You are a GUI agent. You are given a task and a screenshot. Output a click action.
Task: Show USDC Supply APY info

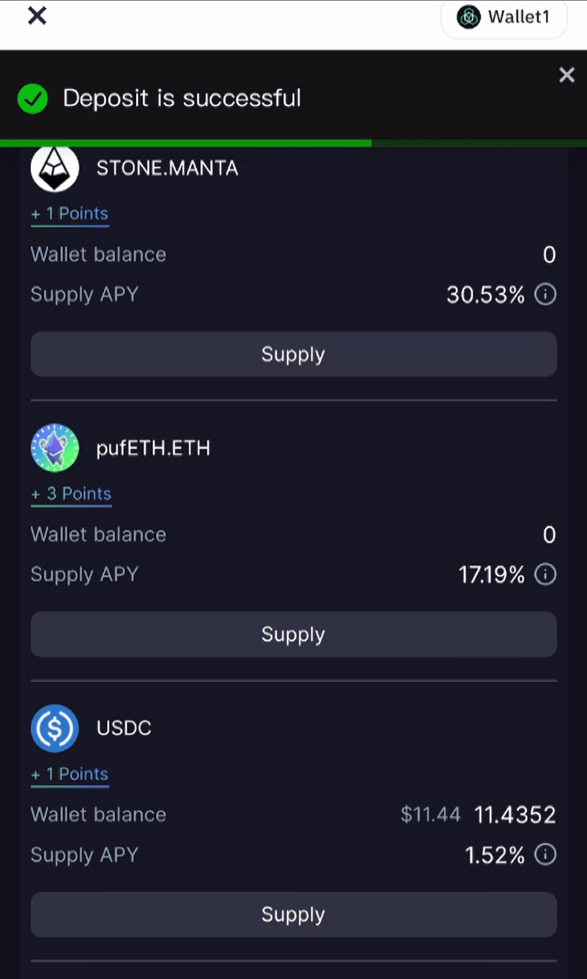(545, 854)
